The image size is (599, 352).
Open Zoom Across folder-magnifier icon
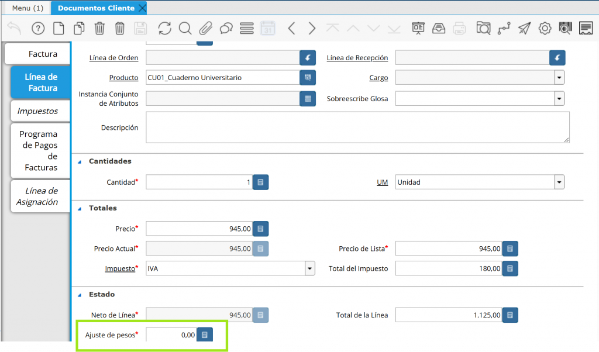(483, 28)
